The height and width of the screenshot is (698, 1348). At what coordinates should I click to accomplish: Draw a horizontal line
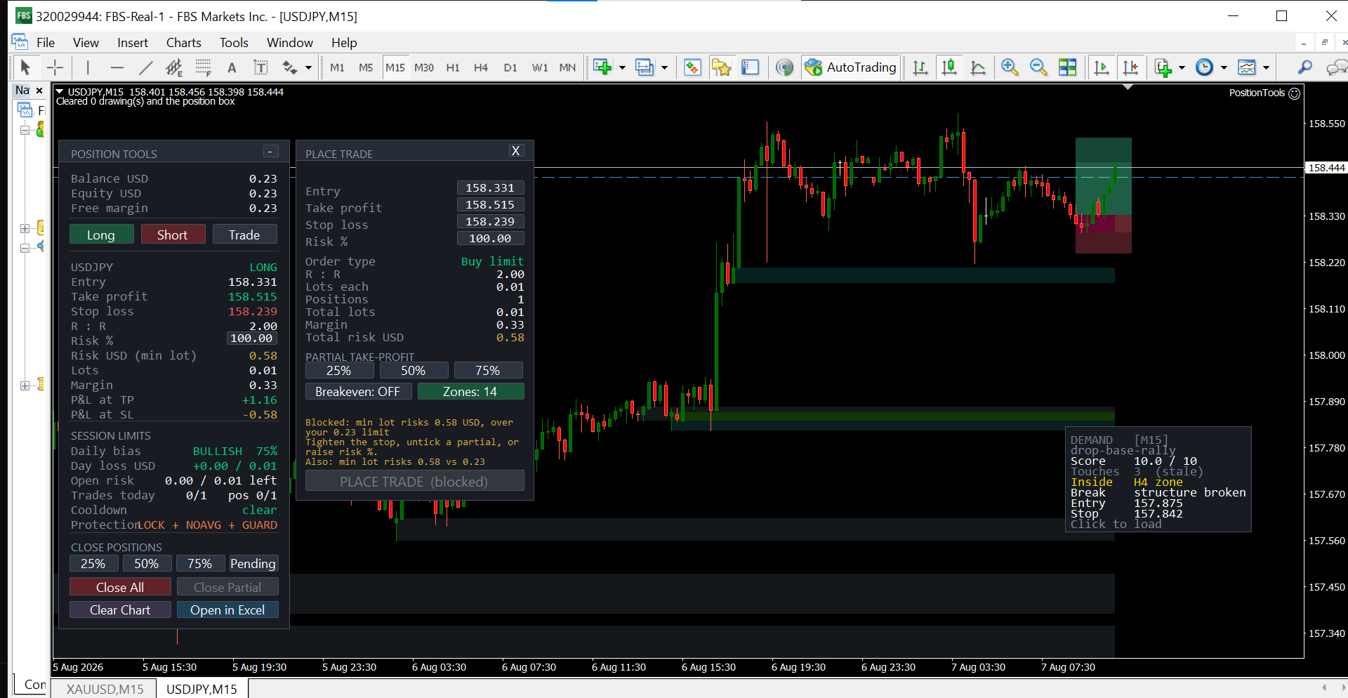117,67
